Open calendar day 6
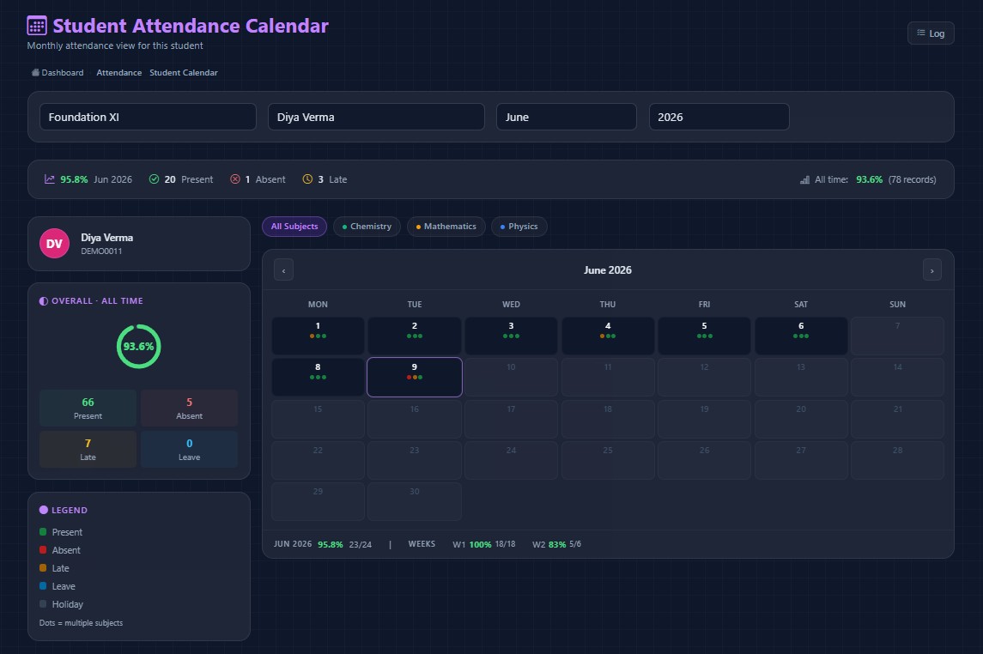 click(x=801, y=336)
